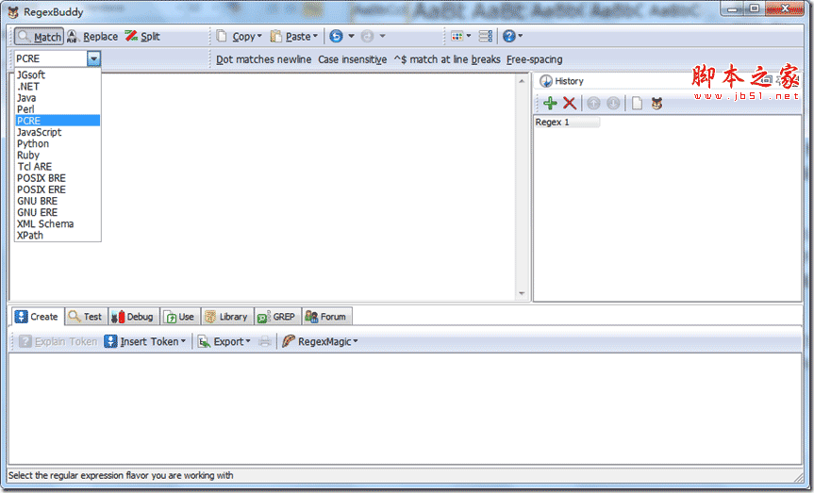Open the layout icon dropdown arrow
814x493 pixels.
(x=469, y=36)
